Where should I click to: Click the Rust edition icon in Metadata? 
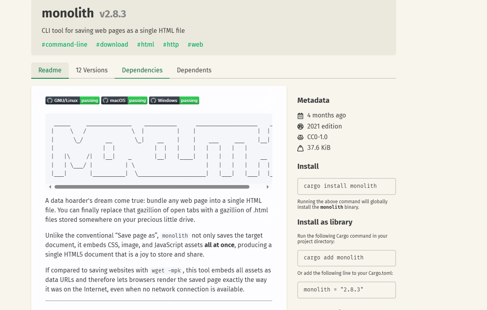point(300,127)
